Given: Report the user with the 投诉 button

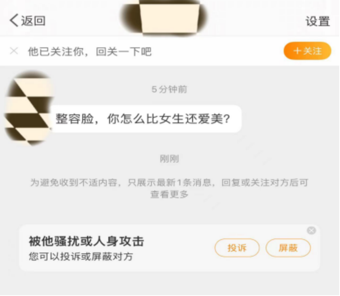Looking at the screenshot, I should tap(237, 248).
